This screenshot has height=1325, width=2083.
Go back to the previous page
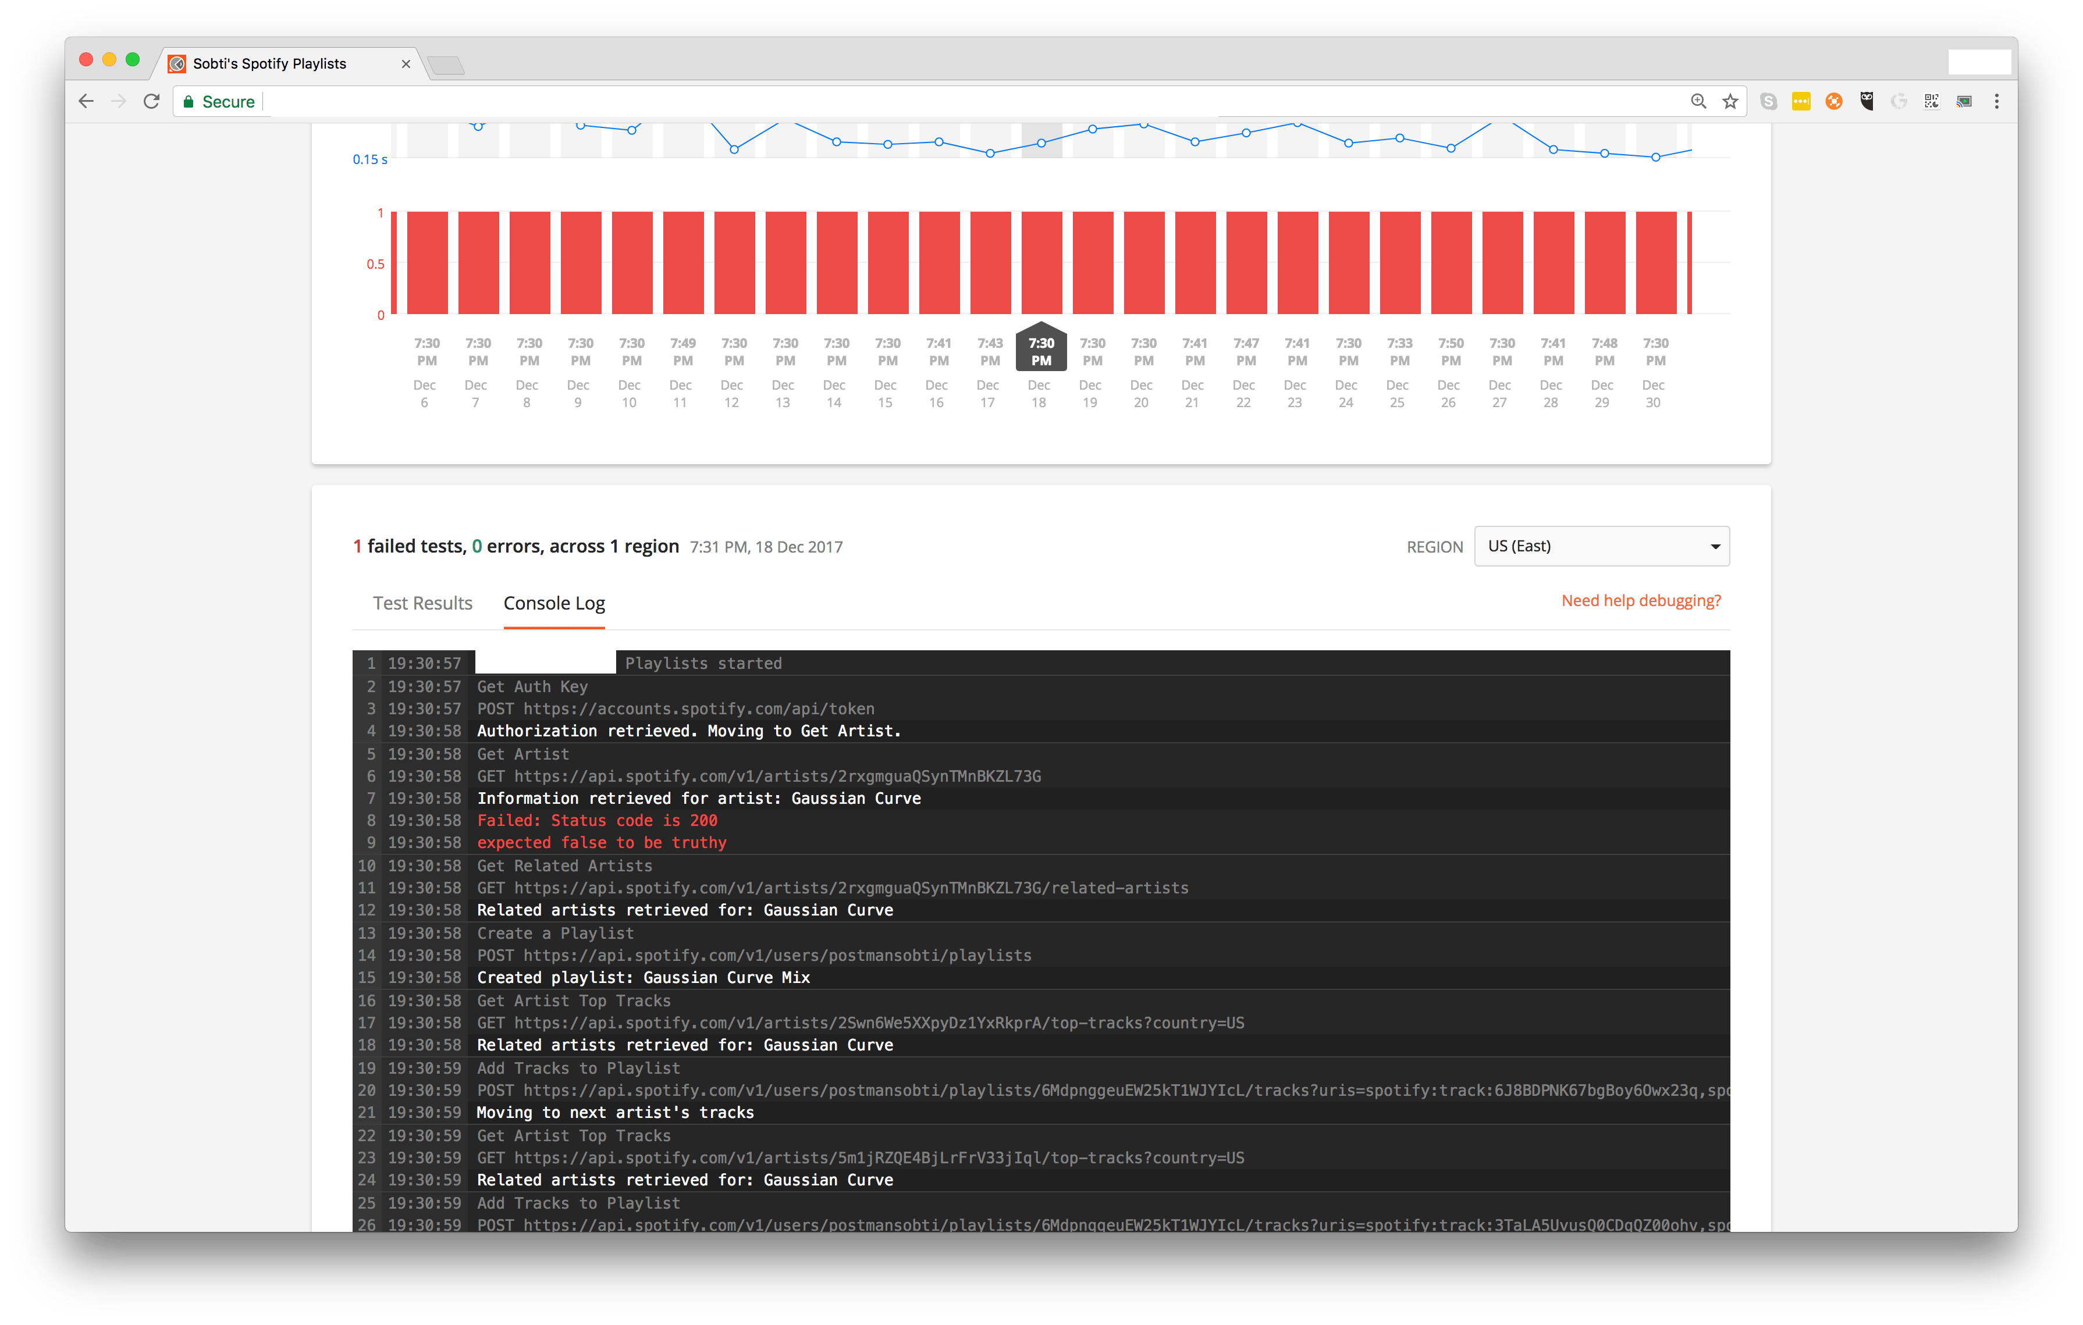pyautogui.click(x=86, y=102)
